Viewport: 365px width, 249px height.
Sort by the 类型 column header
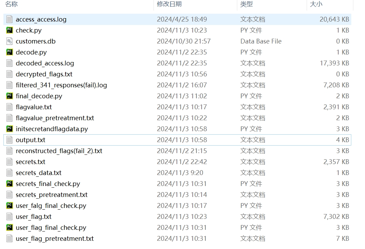pyautogui.click(x=246, y=4)
